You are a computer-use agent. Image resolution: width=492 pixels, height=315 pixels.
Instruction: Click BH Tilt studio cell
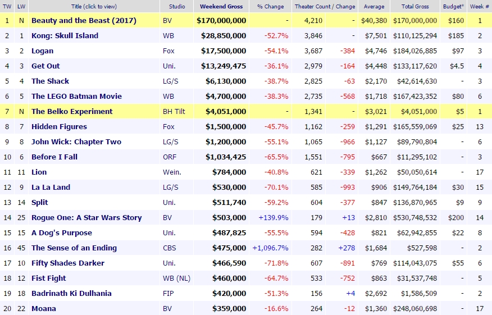tap(174, 111)
